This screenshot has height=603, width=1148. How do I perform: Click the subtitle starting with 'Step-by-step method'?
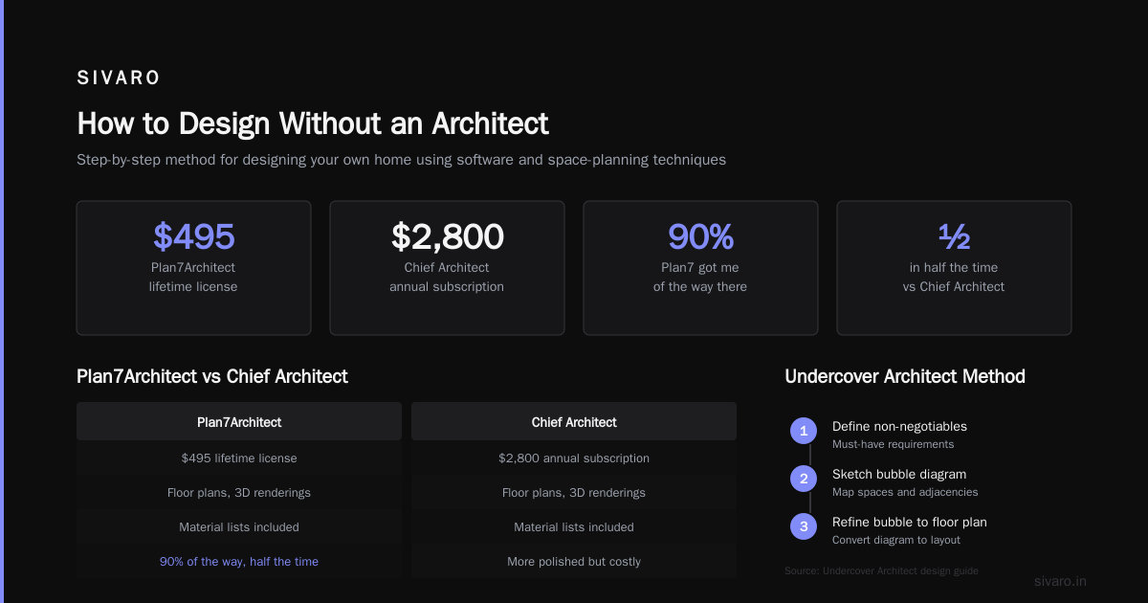[x=401, y=160]
